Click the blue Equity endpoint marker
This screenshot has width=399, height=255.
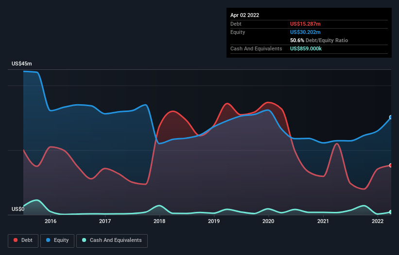click(391, 117)
